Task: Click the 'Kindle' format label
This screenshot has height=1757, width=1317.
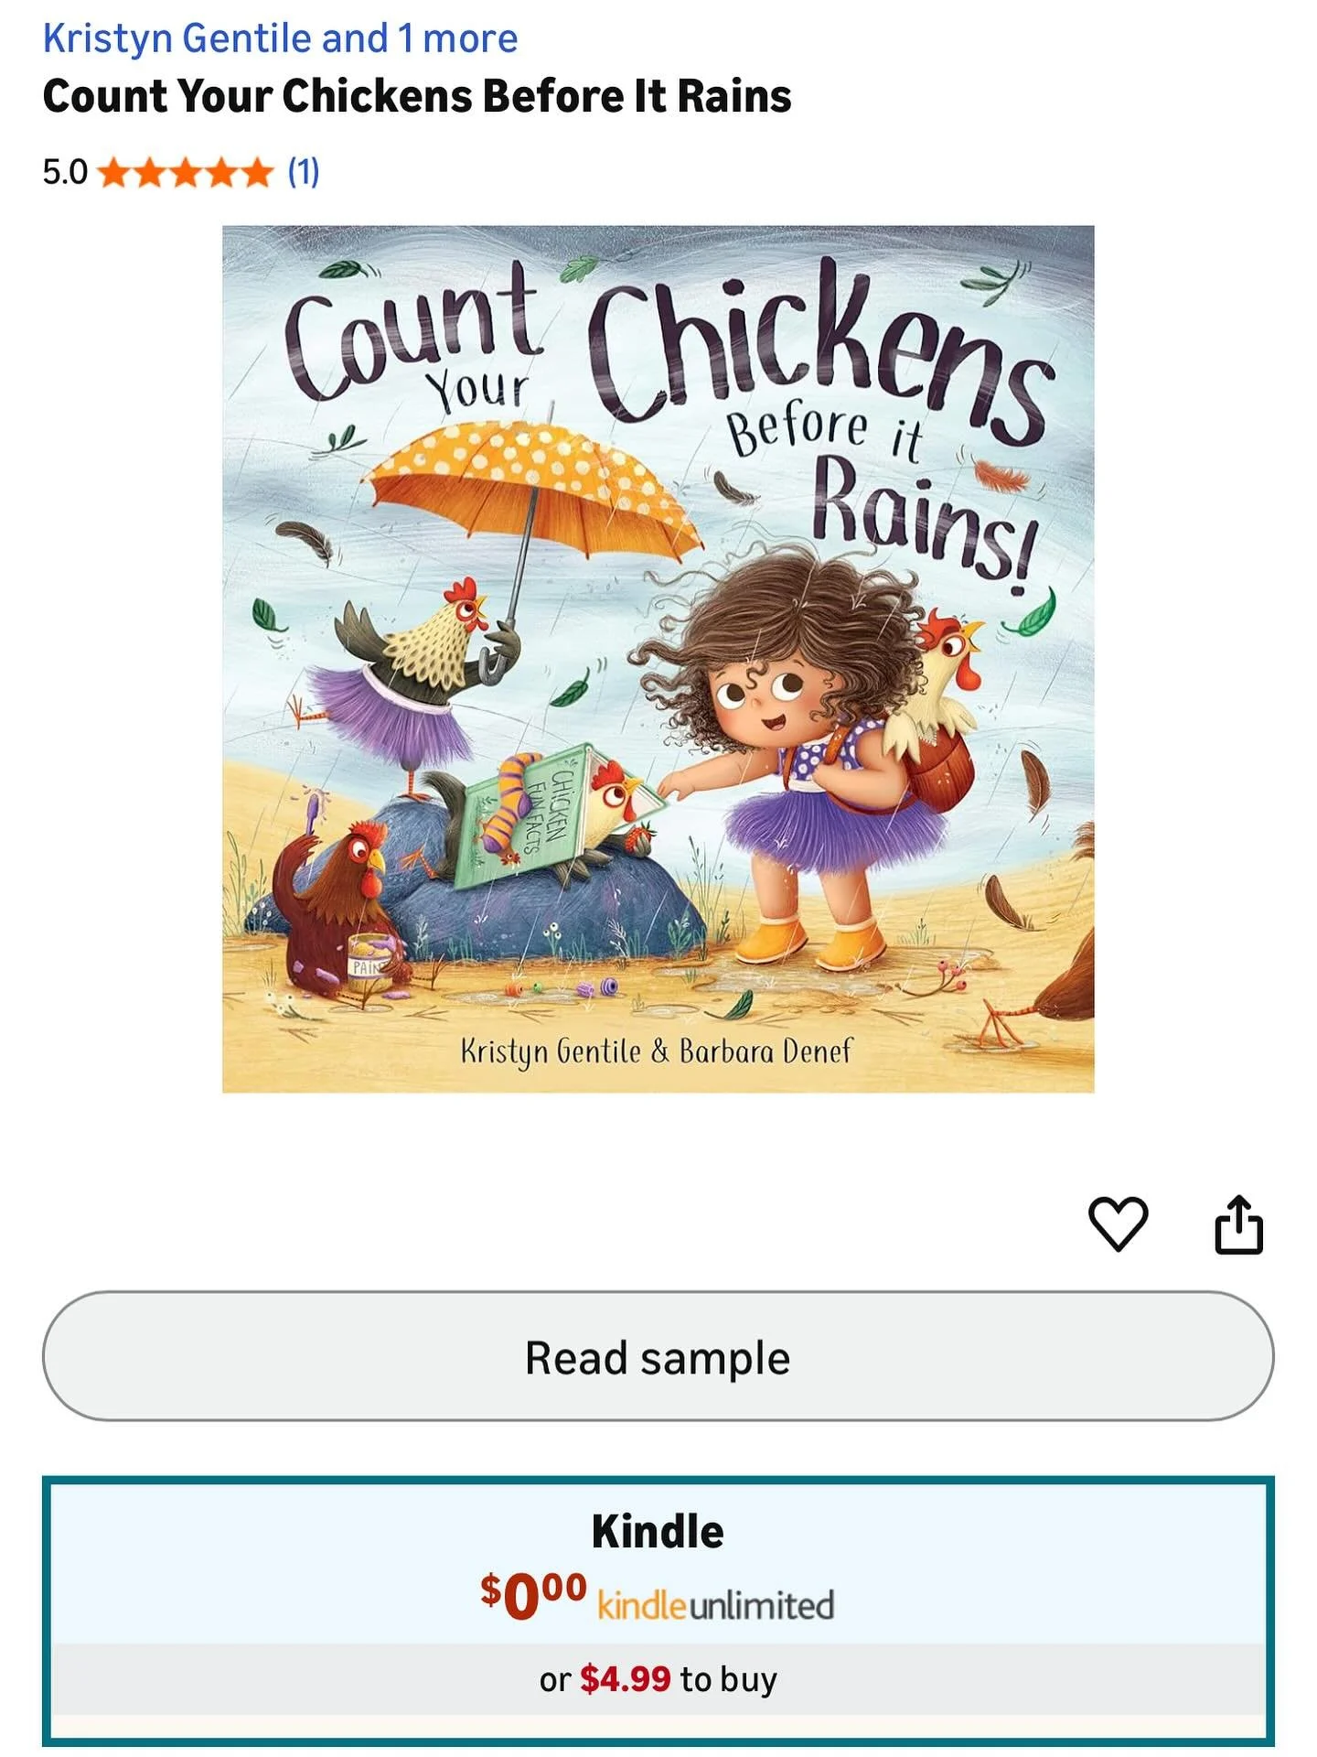Action: [658, 1532]
